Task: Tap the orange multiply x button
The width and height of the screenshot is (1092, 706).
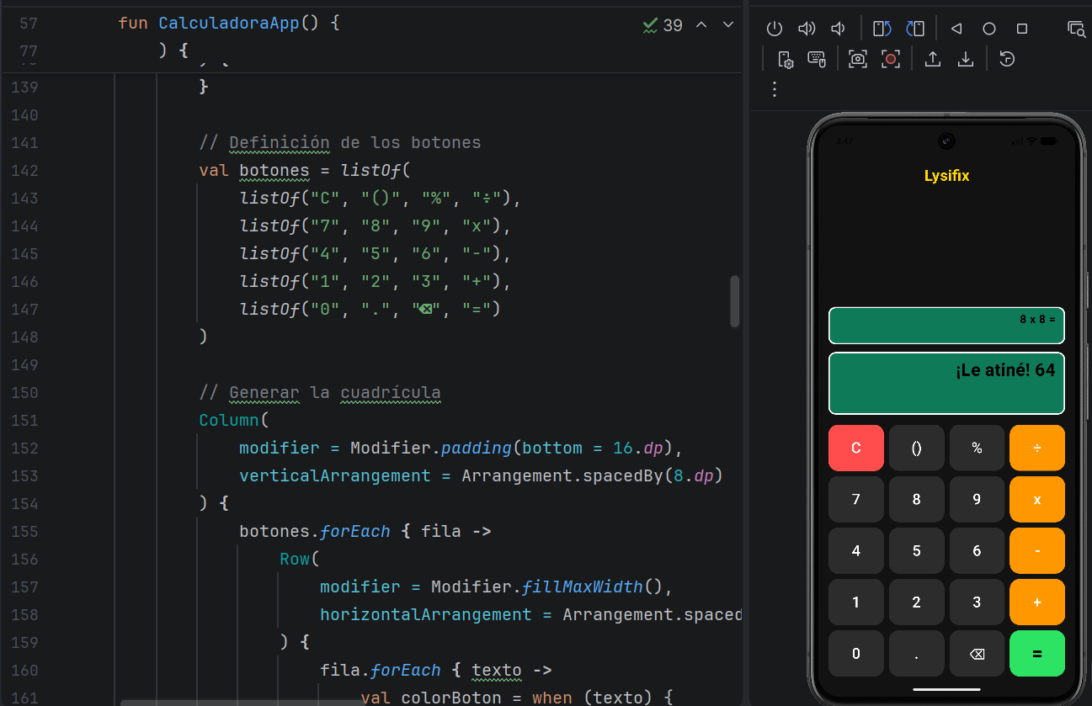Action: click(1037, 499)
